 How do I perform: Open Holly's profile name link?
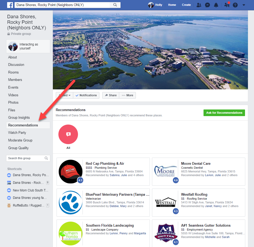click(x=159, y=5)
